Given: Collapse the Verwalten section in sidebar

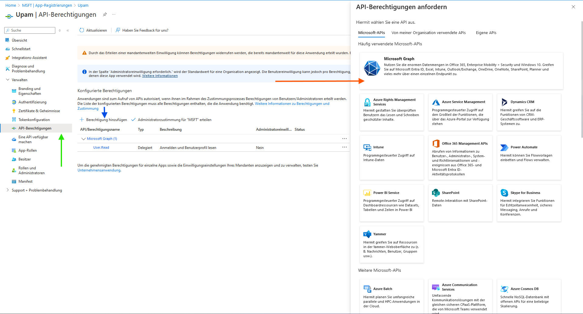Looking at the screenshot, I should point(8,80).
